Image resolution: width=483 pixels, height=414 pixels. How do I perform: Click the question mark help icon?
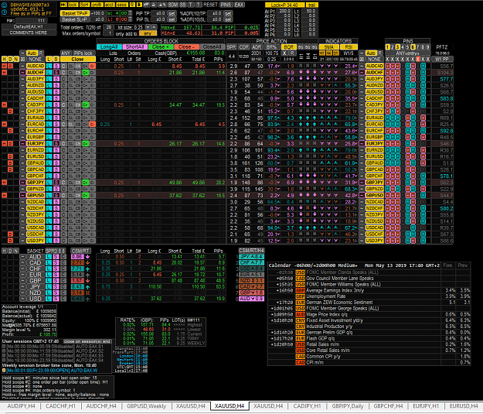199,5
